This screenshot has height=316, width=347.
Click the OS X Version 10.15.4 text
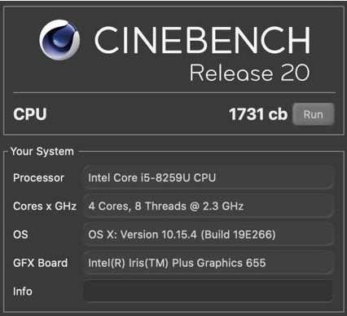(x=143, y=234)
